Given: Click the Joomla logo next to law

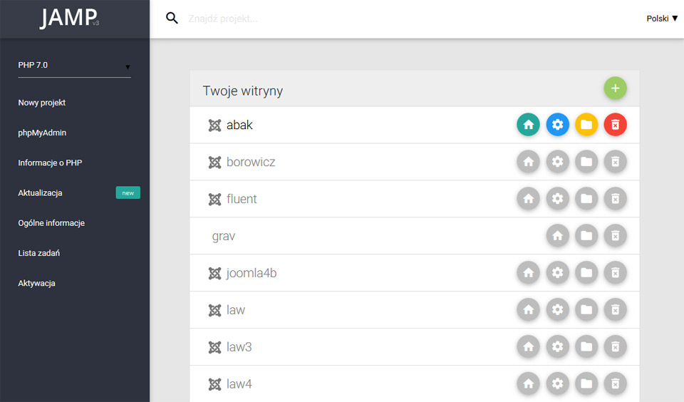Looking at the screenshot, I should point(214,310).
